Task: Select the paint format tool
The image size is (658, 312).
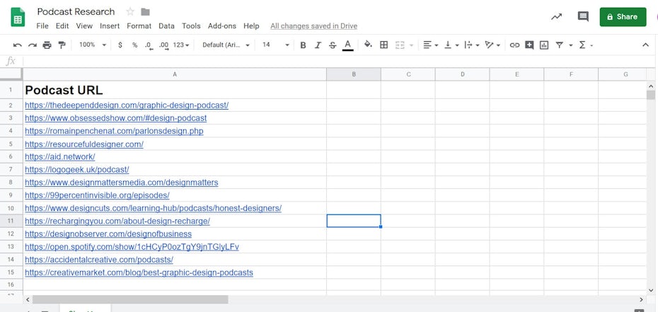Action: click(62, 45)
